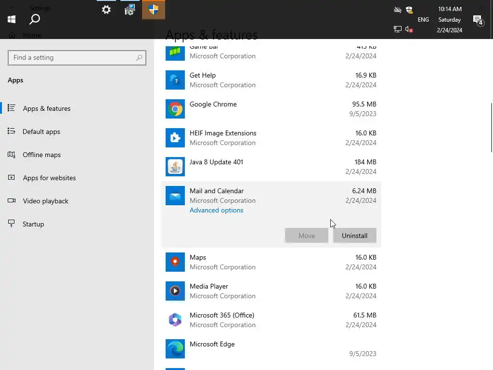
Task: Click the Microsoft 365 (Office) icon
Action: pos(175,320)
